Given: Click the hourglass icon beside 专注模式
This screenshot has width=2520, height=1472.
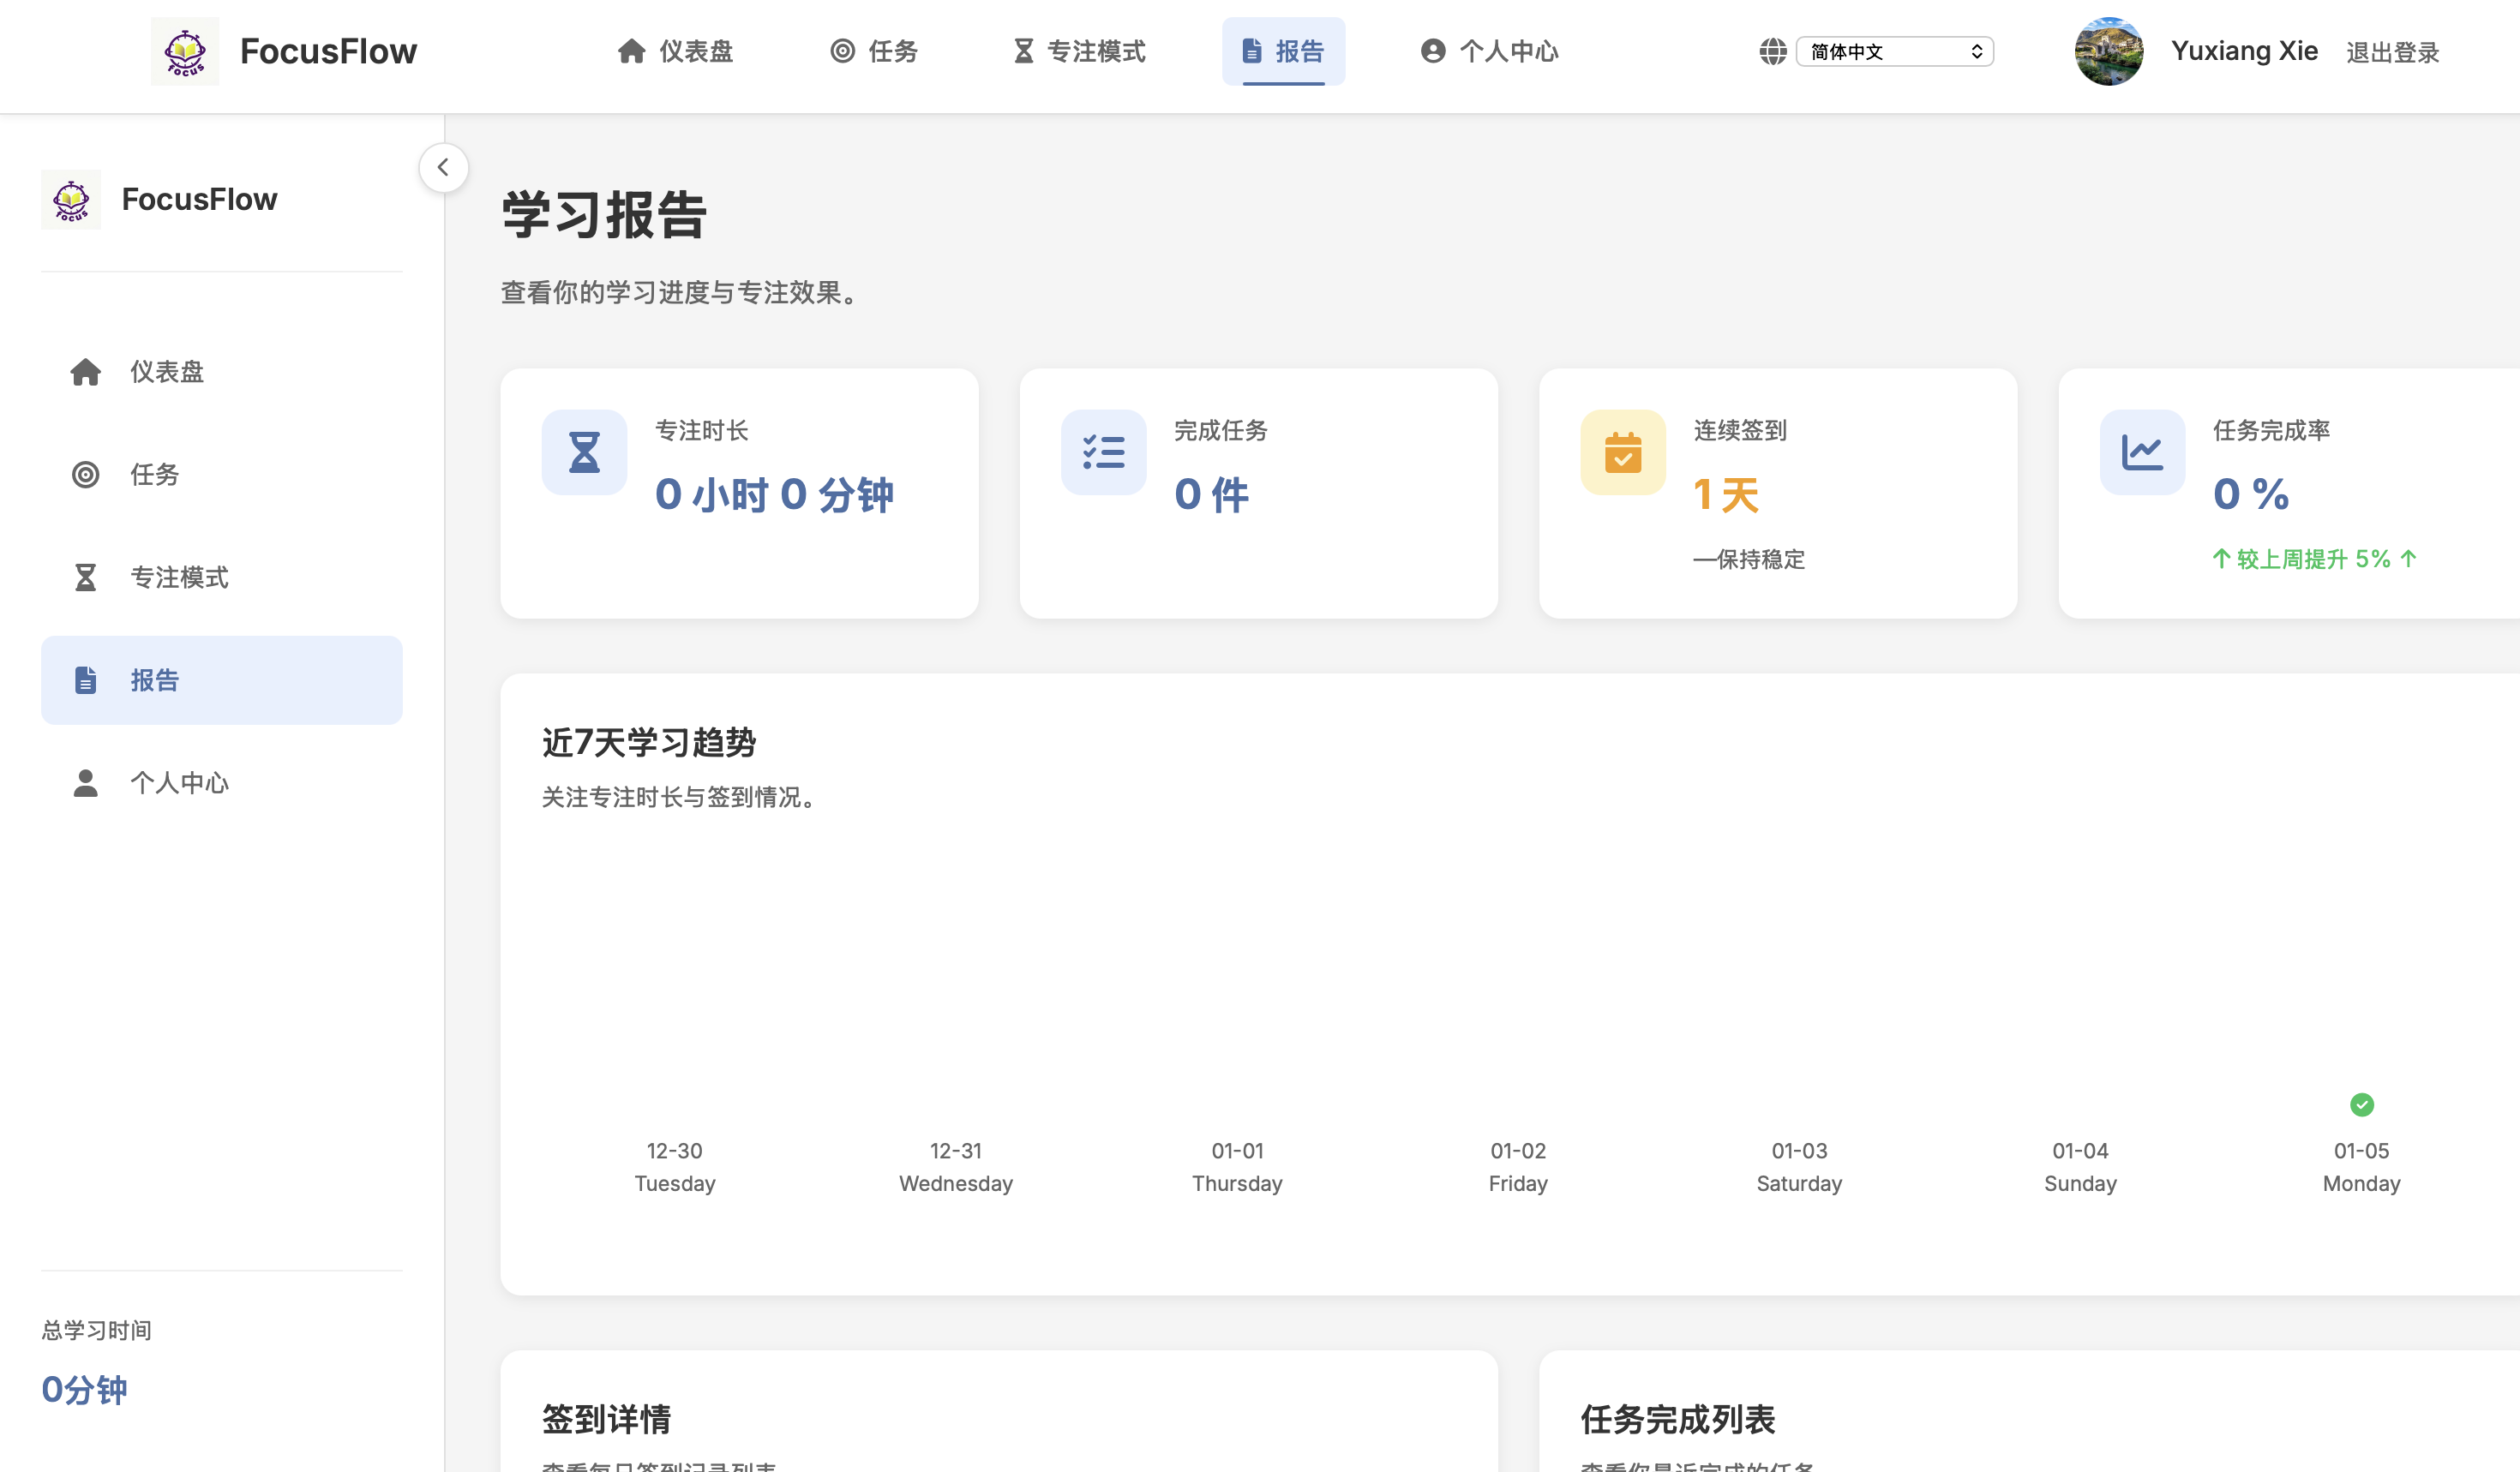Looking at the screenshot, I should pyautogui.click(x=86, y=577).
